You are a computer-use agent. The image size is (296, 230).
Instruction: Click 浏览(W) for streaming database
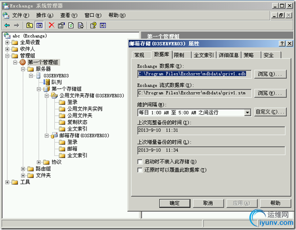tap(270, 93)
